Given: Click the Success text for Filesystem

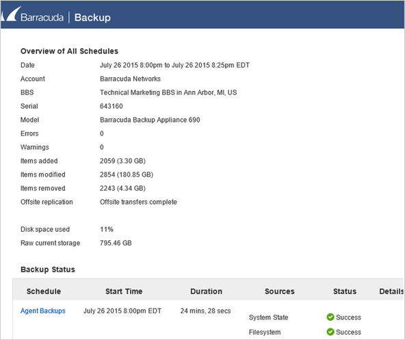Looking at the screenshot, I should click(348, 332).
